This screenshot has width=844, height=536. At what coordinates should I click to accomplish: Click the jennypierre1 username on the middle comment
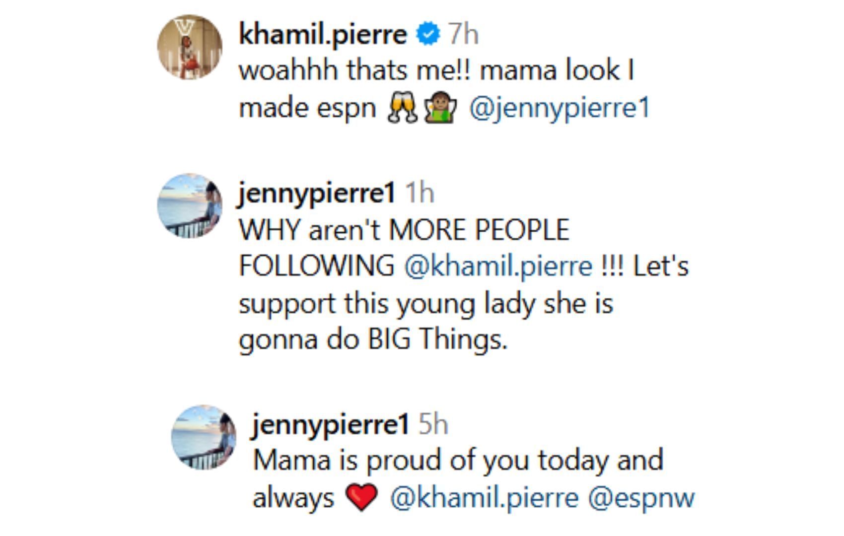pyautogui.click(x=316, y=192)
